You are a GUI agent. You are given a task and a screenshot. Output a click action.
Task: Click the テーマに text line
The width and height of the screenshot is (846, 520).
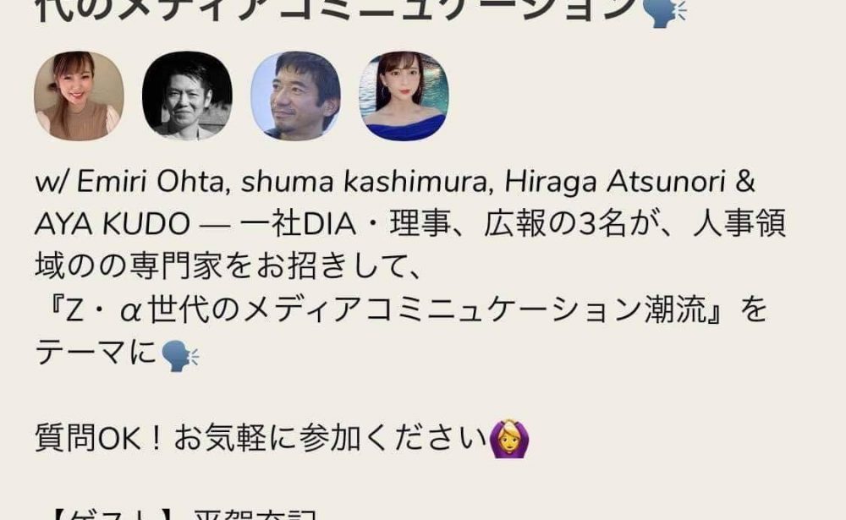96,353
